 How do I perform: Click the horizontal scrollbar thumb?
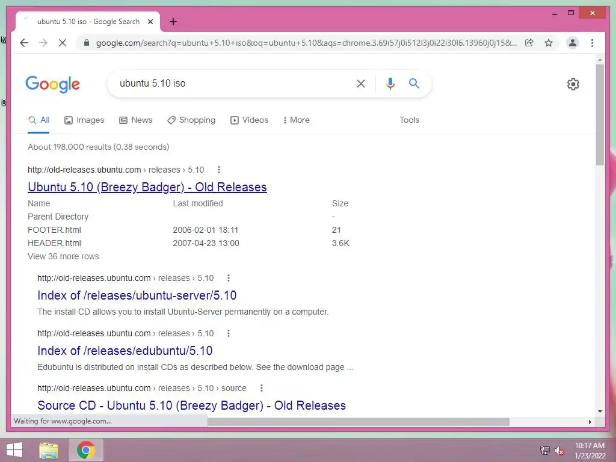359,422
